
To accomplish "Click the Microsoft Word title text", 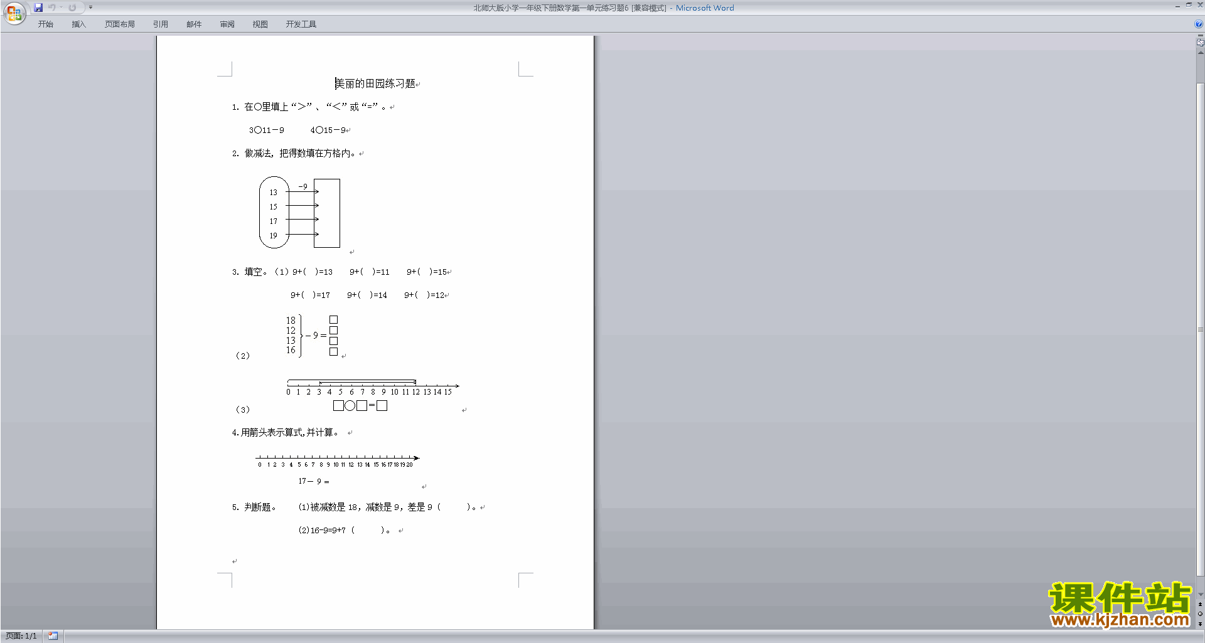I will click(705, 8).
